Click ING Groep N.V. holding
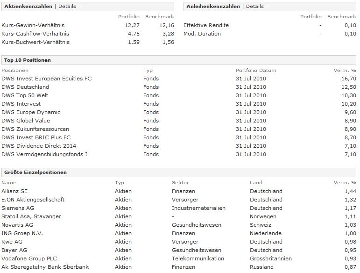The image size is (360, 273). [22, 233]
